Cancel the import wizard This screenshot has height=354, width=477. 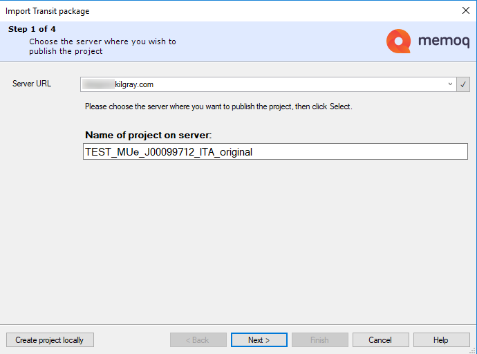click(x=380, y=340)
